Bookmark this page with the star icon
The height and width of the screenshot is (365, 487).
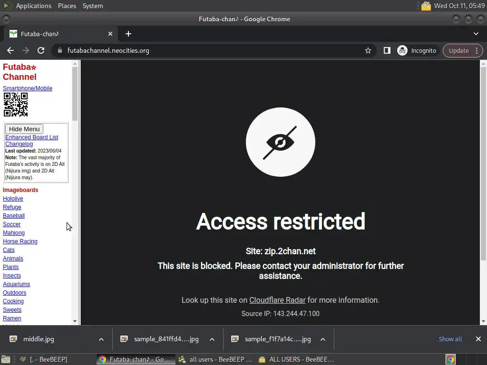click(x=368, y=50)
